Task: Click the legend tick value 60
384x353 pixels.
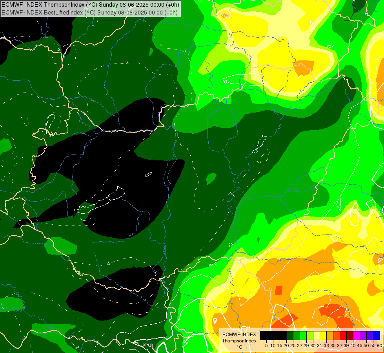Action: click(380, 346)
